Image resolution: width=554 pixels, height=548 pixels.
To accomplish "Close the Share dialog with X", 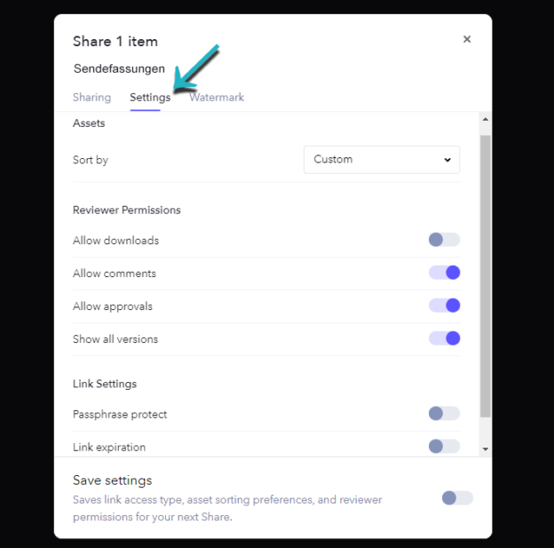I will click(x=467, y=39).
